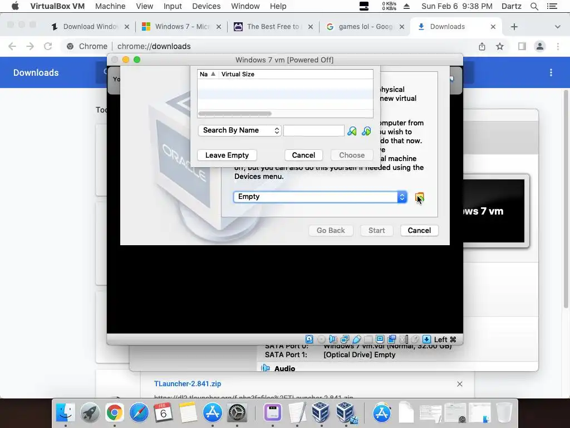Open Trash from the dock

pos(504,413)
